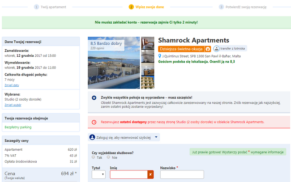
Task: Click the transfer z lotniska badge
Action: (230, 49)
